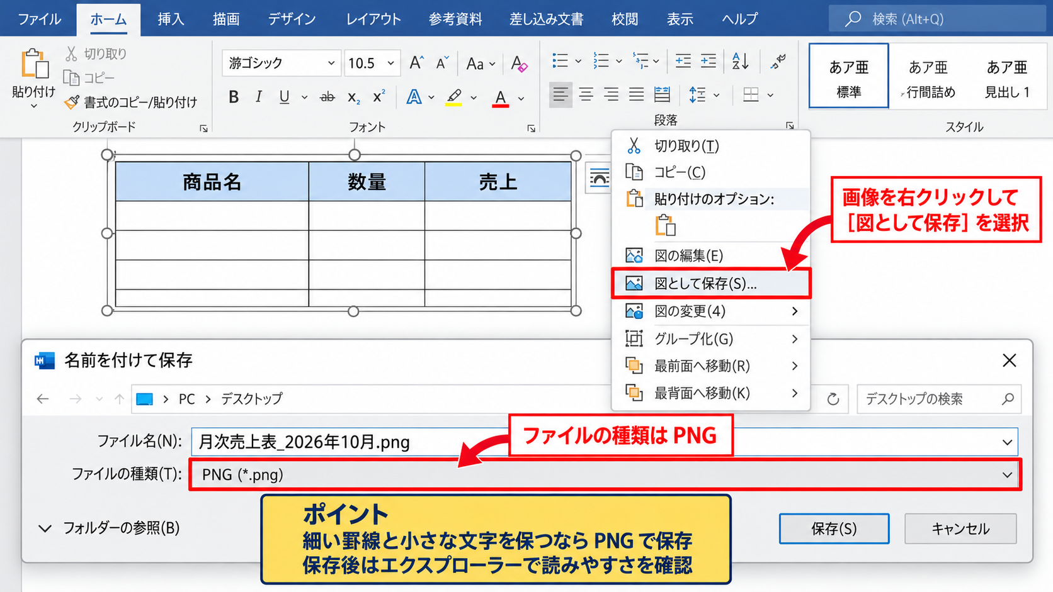The width and height of the screenshot is (1053, 592).
Task: Open the ファイル tab
Action: coord(39,19)
